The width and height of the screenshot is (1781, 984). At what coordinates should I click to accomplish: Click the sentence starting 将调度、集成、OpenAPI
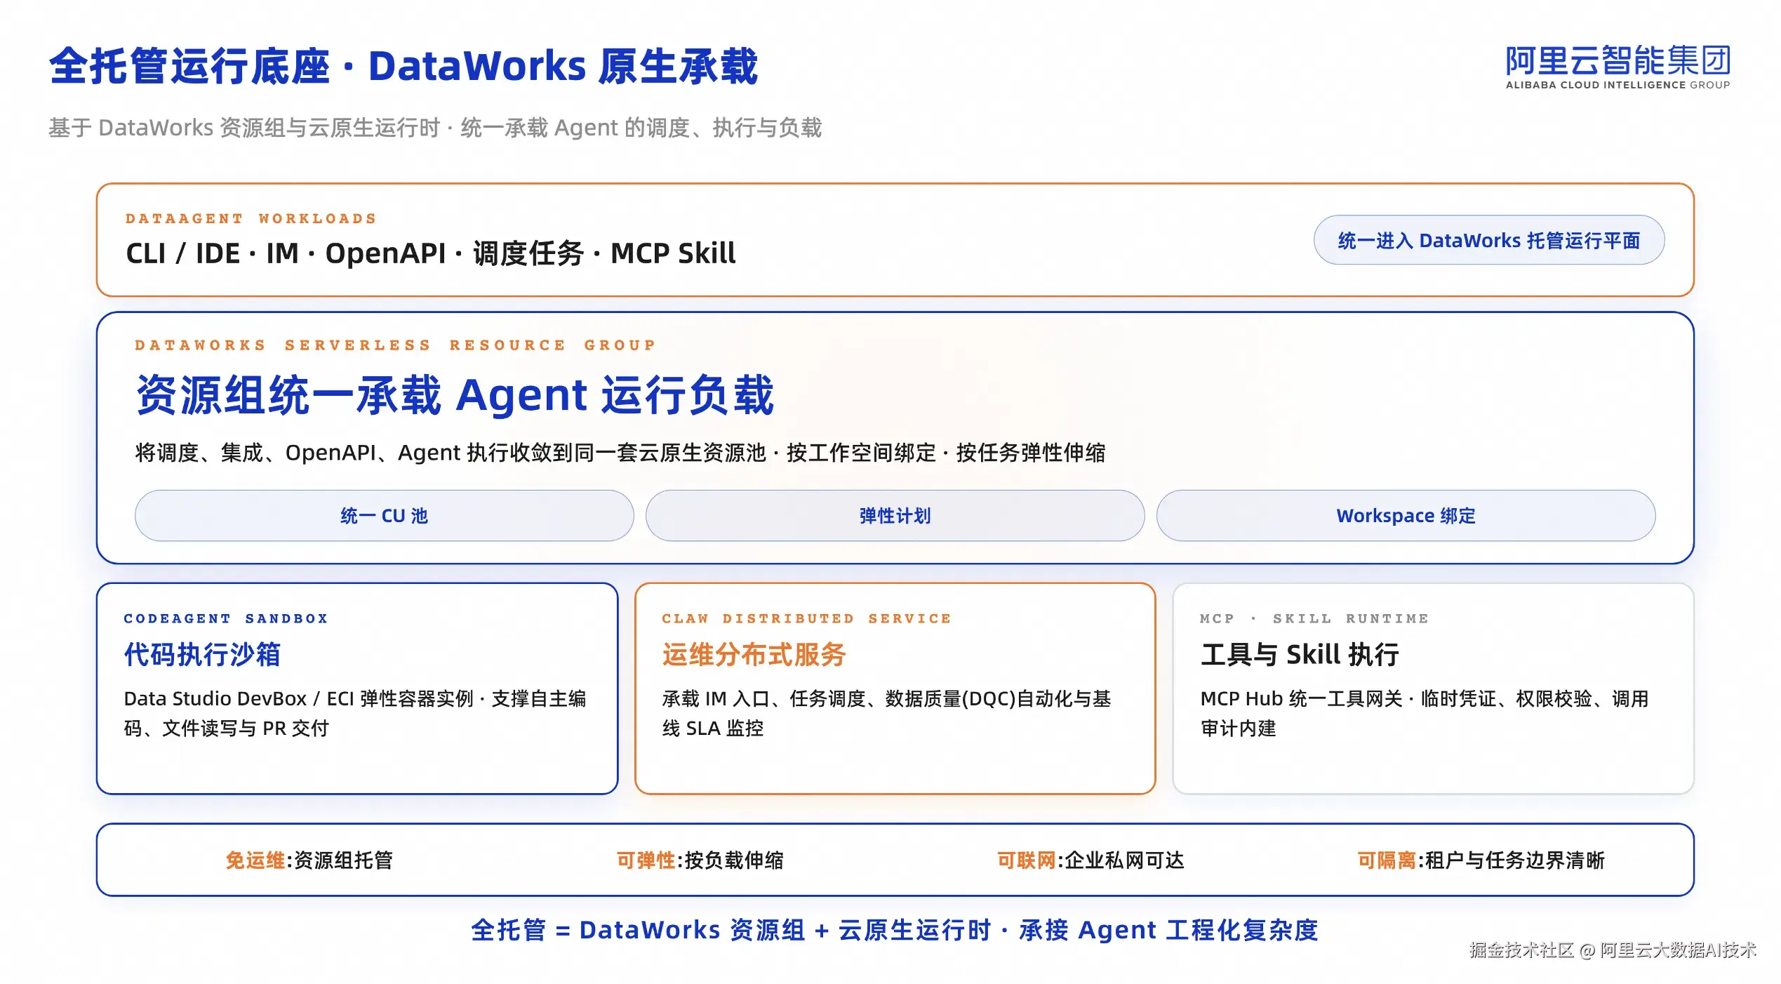pos(620,453)
